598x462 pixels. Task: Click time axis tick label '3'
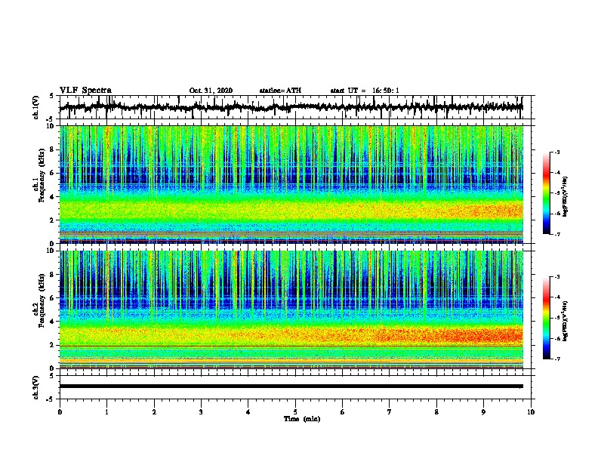[x=201, y=412]
